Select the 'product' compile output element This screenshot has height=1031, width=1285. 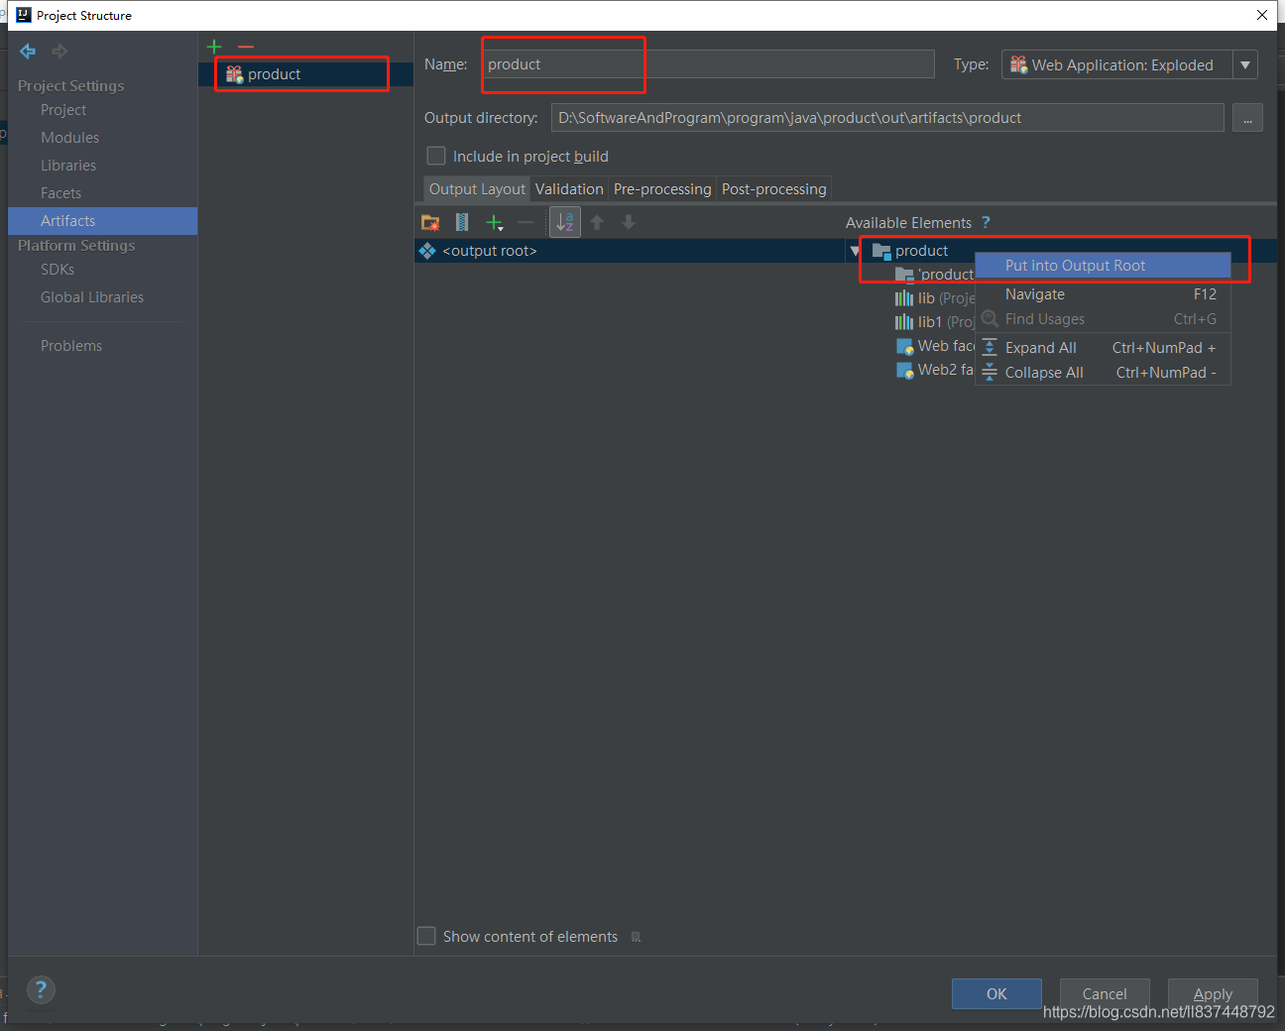click(x=935, y=275)
